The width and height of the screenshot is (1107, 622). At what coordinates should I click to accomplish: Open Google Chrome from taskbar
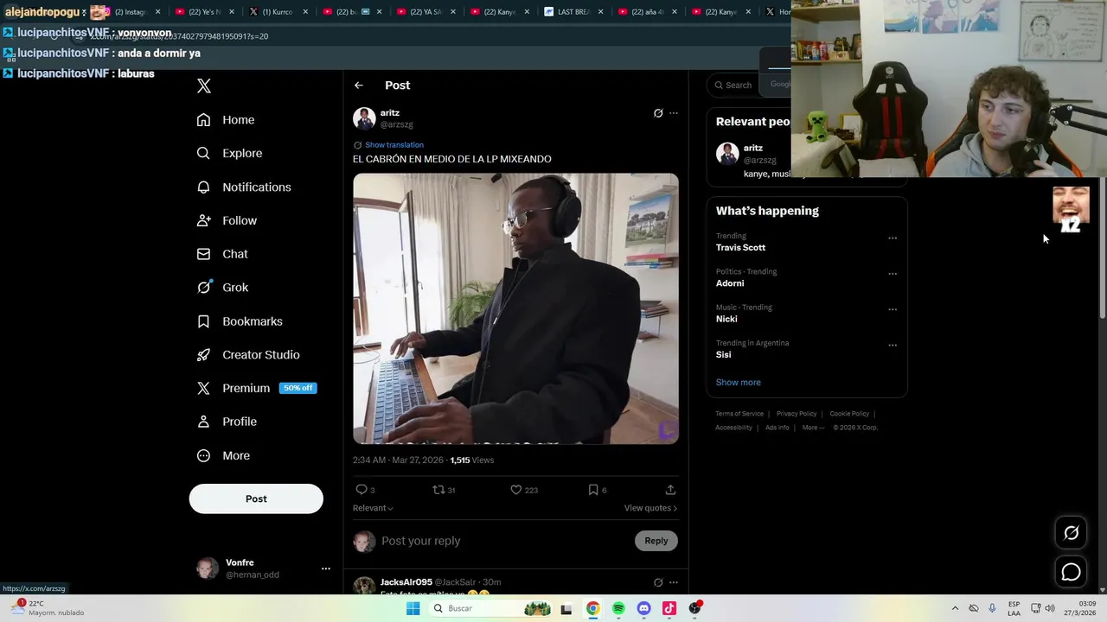[x=592, y=608]
